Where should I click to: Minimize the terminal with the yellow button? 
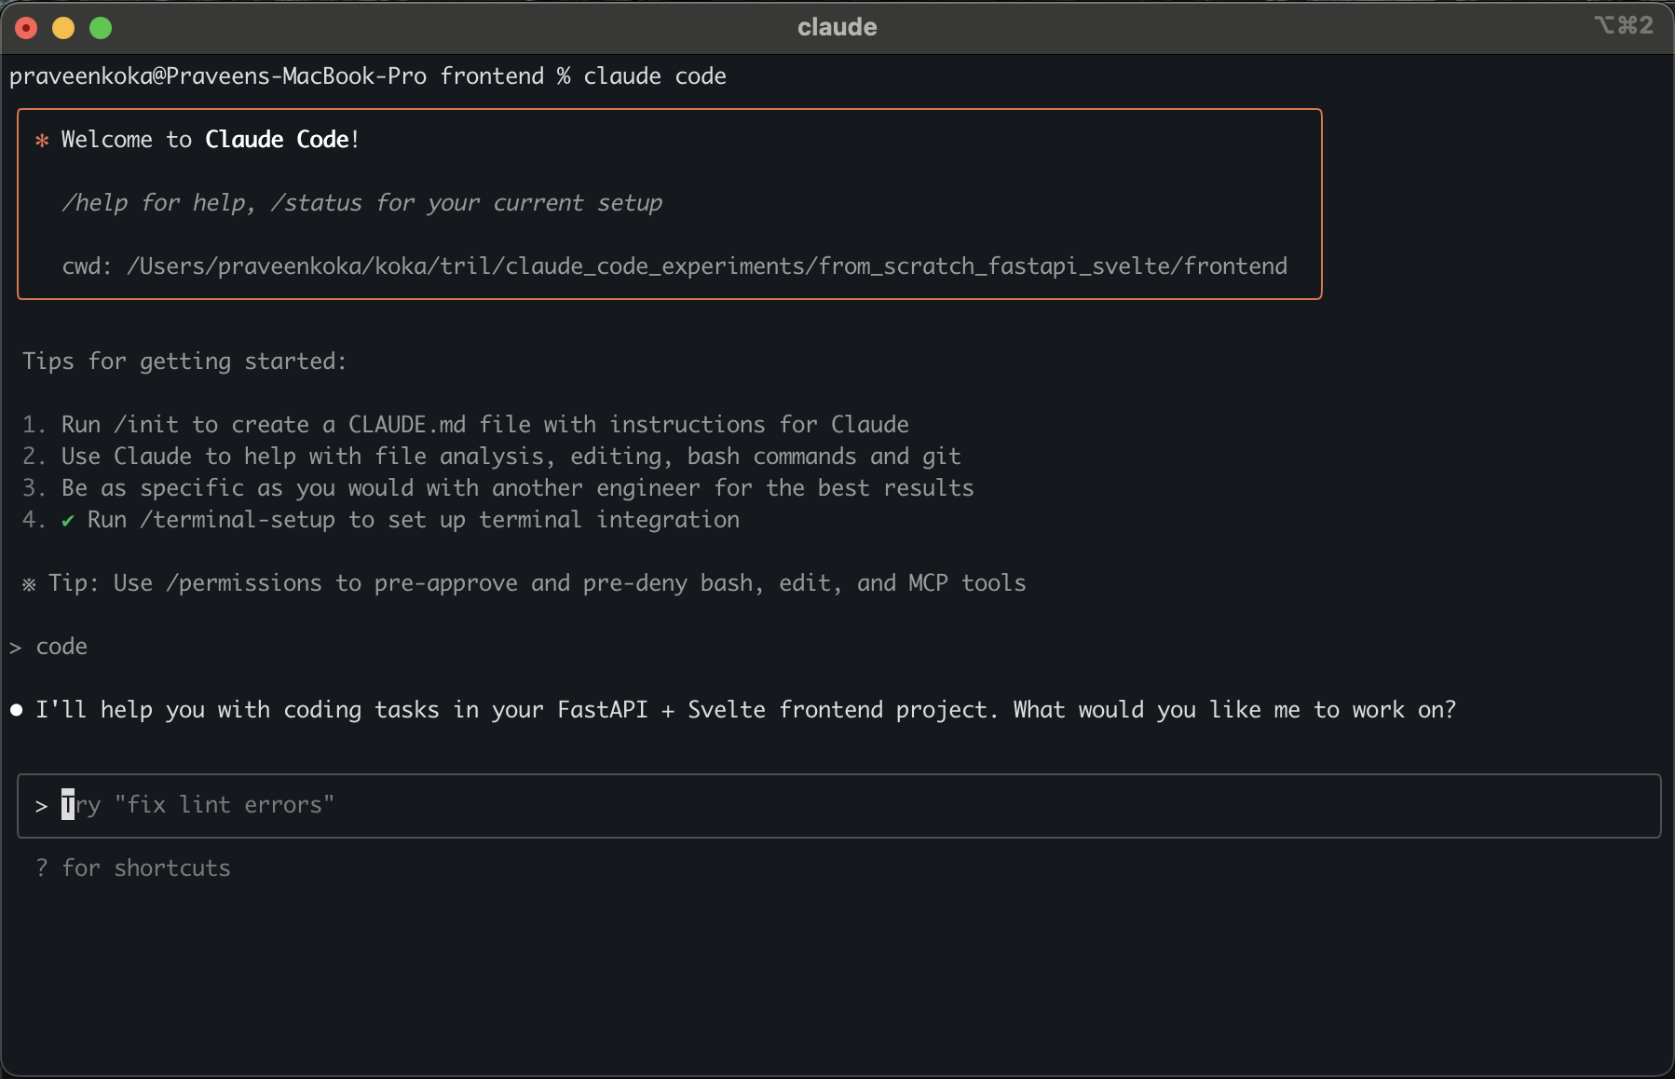click(63, 28)
